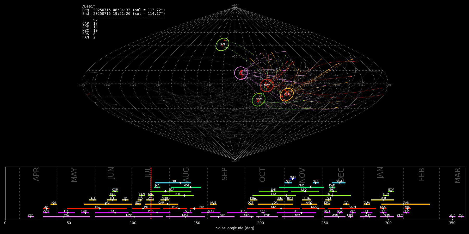Image resolution: width=469 pixels, height=234 pixels.
Task: Select the STA red activity bar
Action: point(273,209)
